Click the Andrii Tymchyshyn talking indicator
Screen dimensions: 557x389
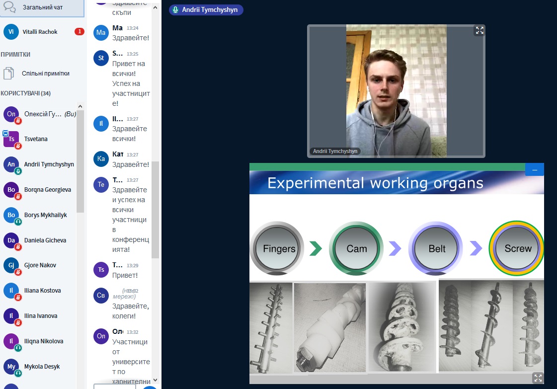pos(206,9)
